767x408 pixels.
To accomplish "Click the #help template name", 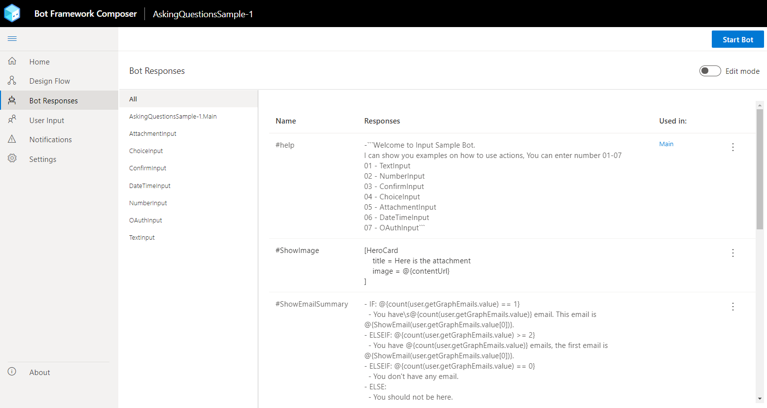I will tap(285, 145).
